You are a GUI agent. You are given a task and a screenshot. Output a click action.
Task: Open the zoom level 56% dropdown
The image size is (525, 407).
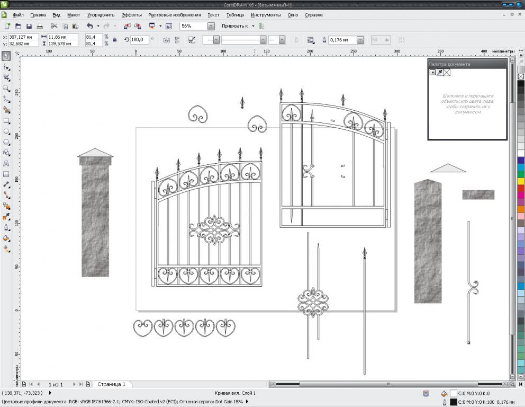[x=211, y=26]
